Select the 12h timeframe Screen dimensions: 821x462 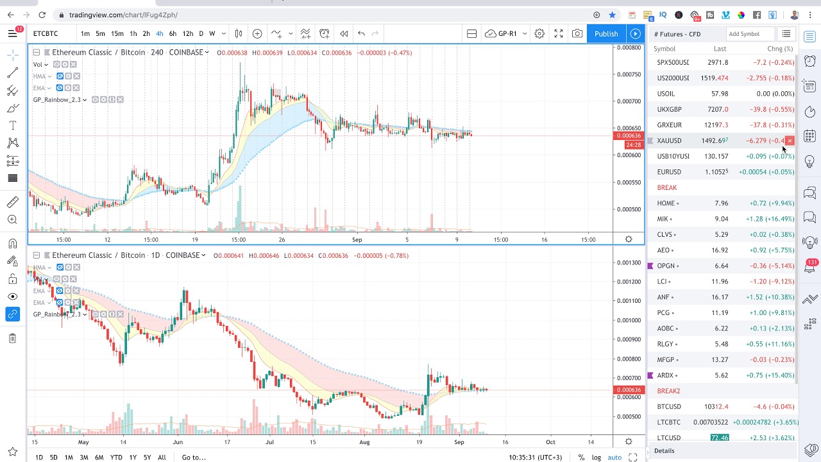187,33
